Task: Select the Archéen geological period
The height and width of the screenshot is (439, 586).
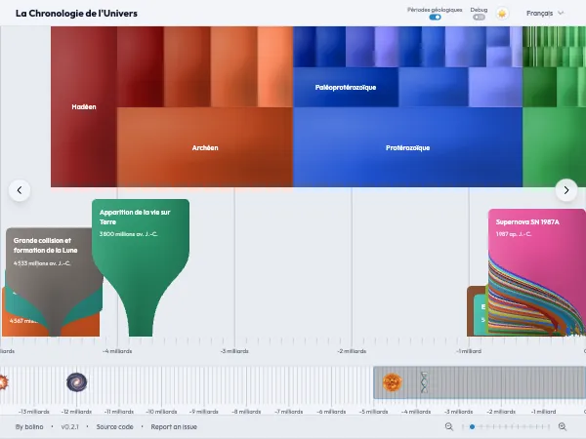Action: 205,147
